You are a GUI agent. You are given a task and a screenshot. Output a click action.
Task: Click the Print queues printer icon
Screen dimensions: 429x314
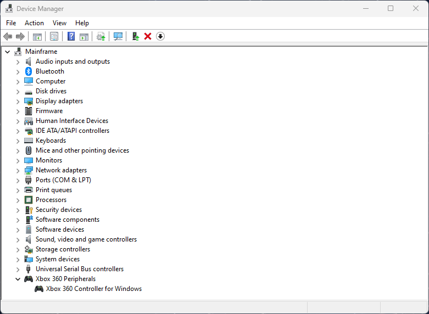click(x=29, y=190)
